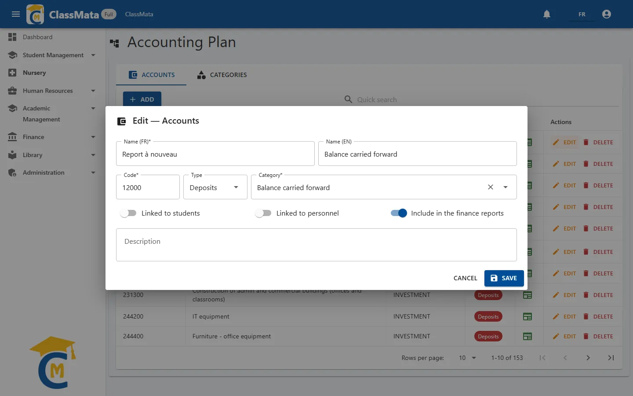Screen dimensions: 633x396
Task: Click the Add account button
Action: [x=142, y=99]
